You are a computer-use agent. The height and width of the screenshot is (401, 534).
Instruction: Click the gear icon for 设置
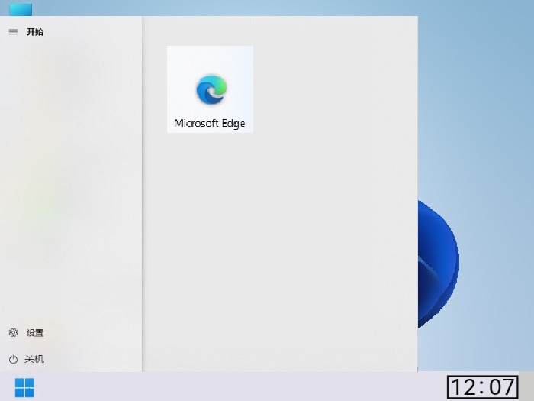pyautogui.click(x=13, y=333)
